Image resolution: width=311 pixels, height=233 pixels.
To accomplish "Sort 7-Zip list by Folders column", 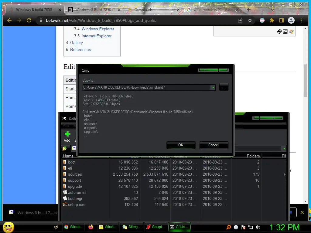I will (247, 156).
